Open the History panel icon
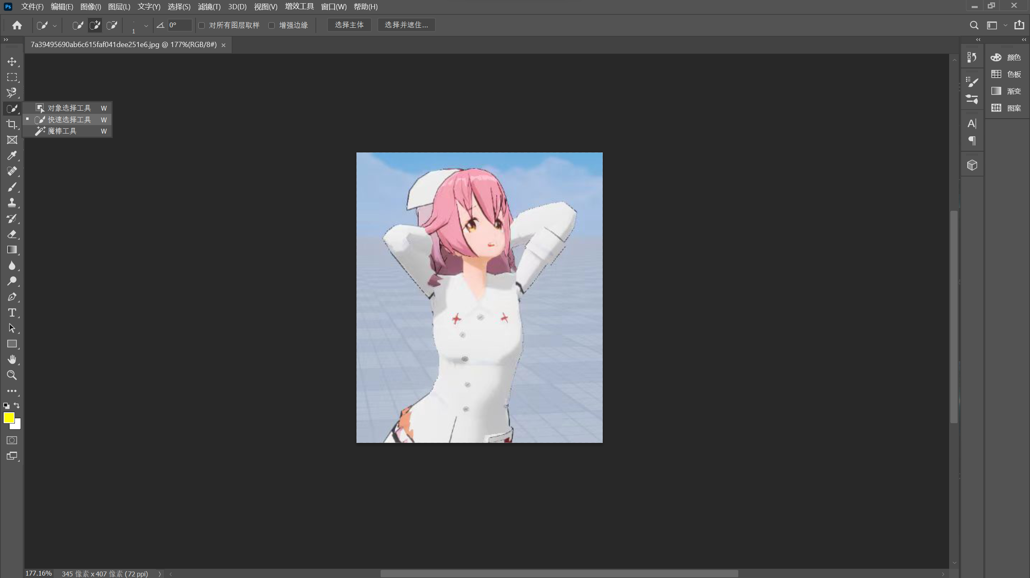The width and height of the screenshot is (1030, 578). [972, 58]
